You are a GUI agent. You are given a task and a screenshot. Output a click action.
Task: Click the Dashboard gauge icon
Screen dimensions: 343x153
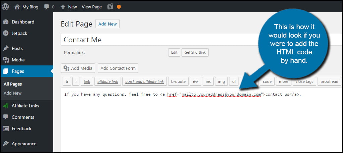tap(6, 22)
